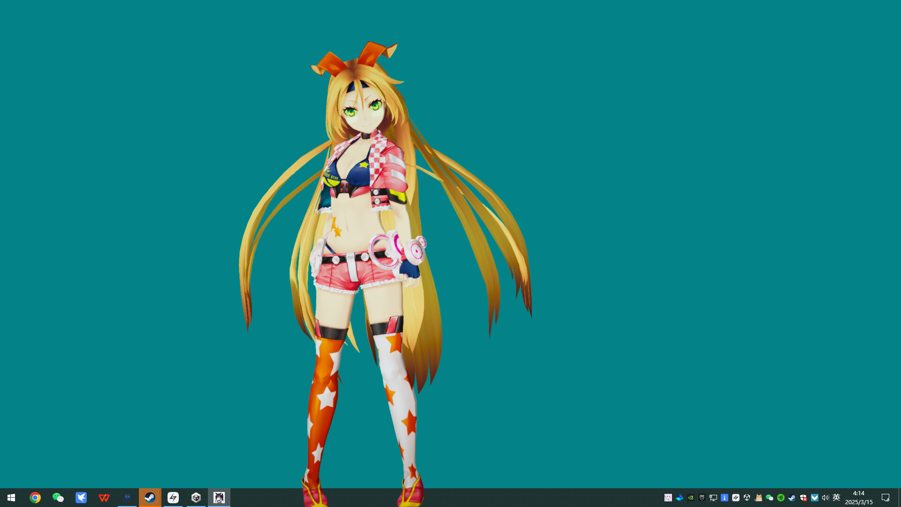Open the notification action center

pos(886,498)
